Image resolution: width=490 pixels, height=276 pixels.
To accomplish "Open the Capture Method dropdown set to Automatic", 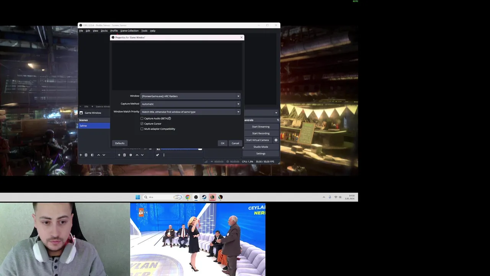I will click(x=191, y=104).
